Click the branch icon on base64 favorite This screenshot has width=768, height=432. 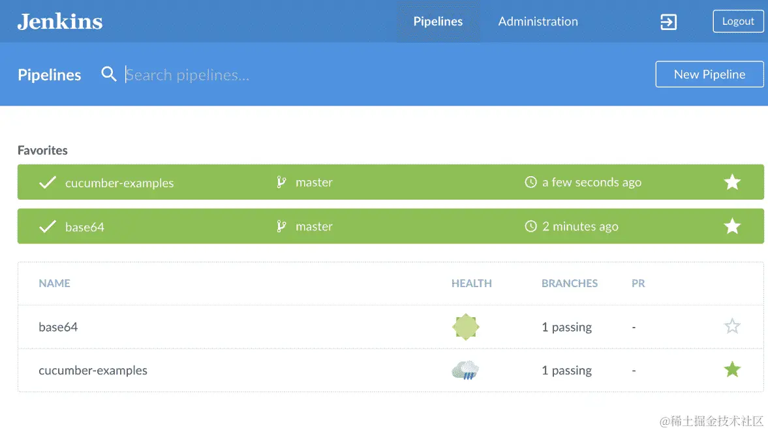(281, 226)
